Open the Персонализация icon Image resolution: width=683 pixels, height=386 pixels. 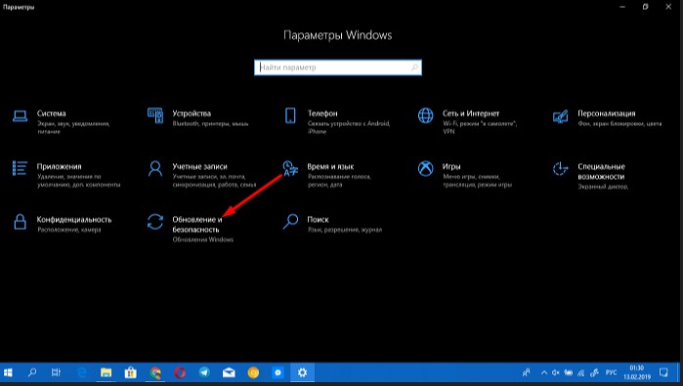pos(560,116)
